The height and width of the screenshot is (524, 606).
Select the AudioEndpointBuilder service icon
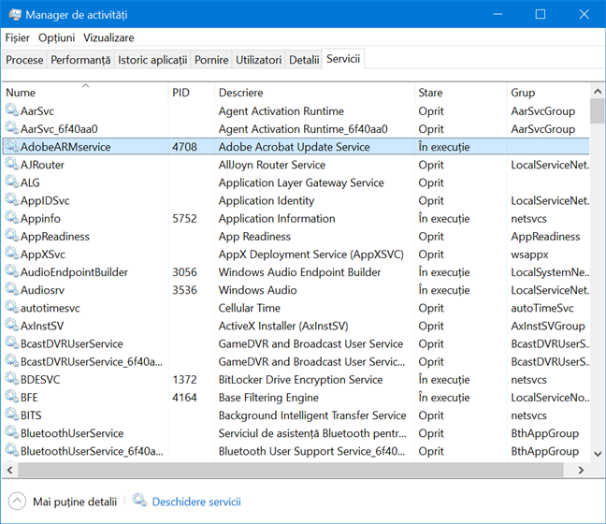pyautogui.click(x=11, y=271)
